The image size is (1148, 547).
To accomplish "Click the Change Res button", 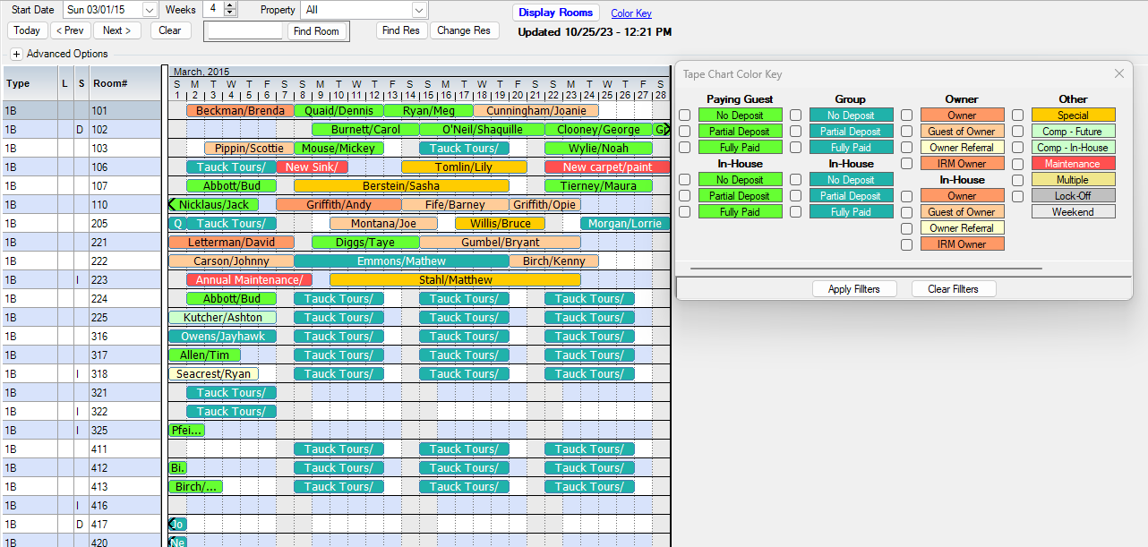I will [464, 30].
